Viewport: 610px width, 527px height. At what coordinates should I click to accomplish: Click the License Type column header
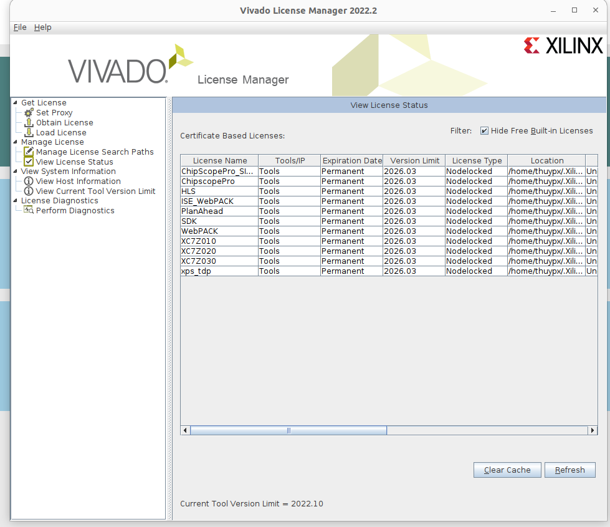coord(476,160)
